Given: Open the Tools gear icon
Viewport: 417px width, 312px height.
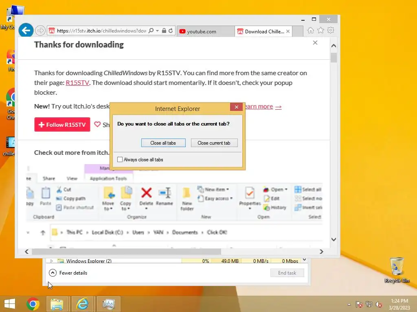Looking at the screenshot, I should pyautogui.click(x=331, y=30).
